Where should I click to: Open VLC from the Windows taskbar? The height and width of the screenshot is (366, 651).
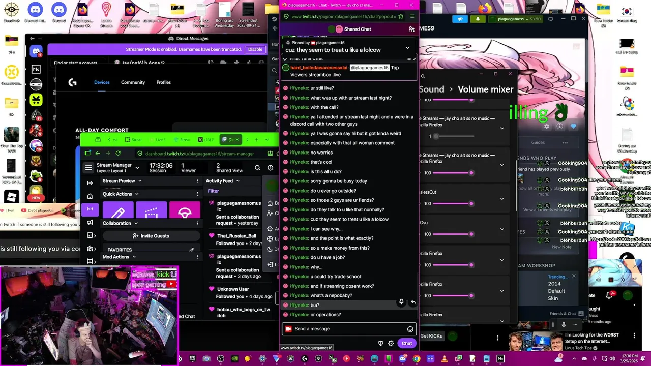point(444,359)
